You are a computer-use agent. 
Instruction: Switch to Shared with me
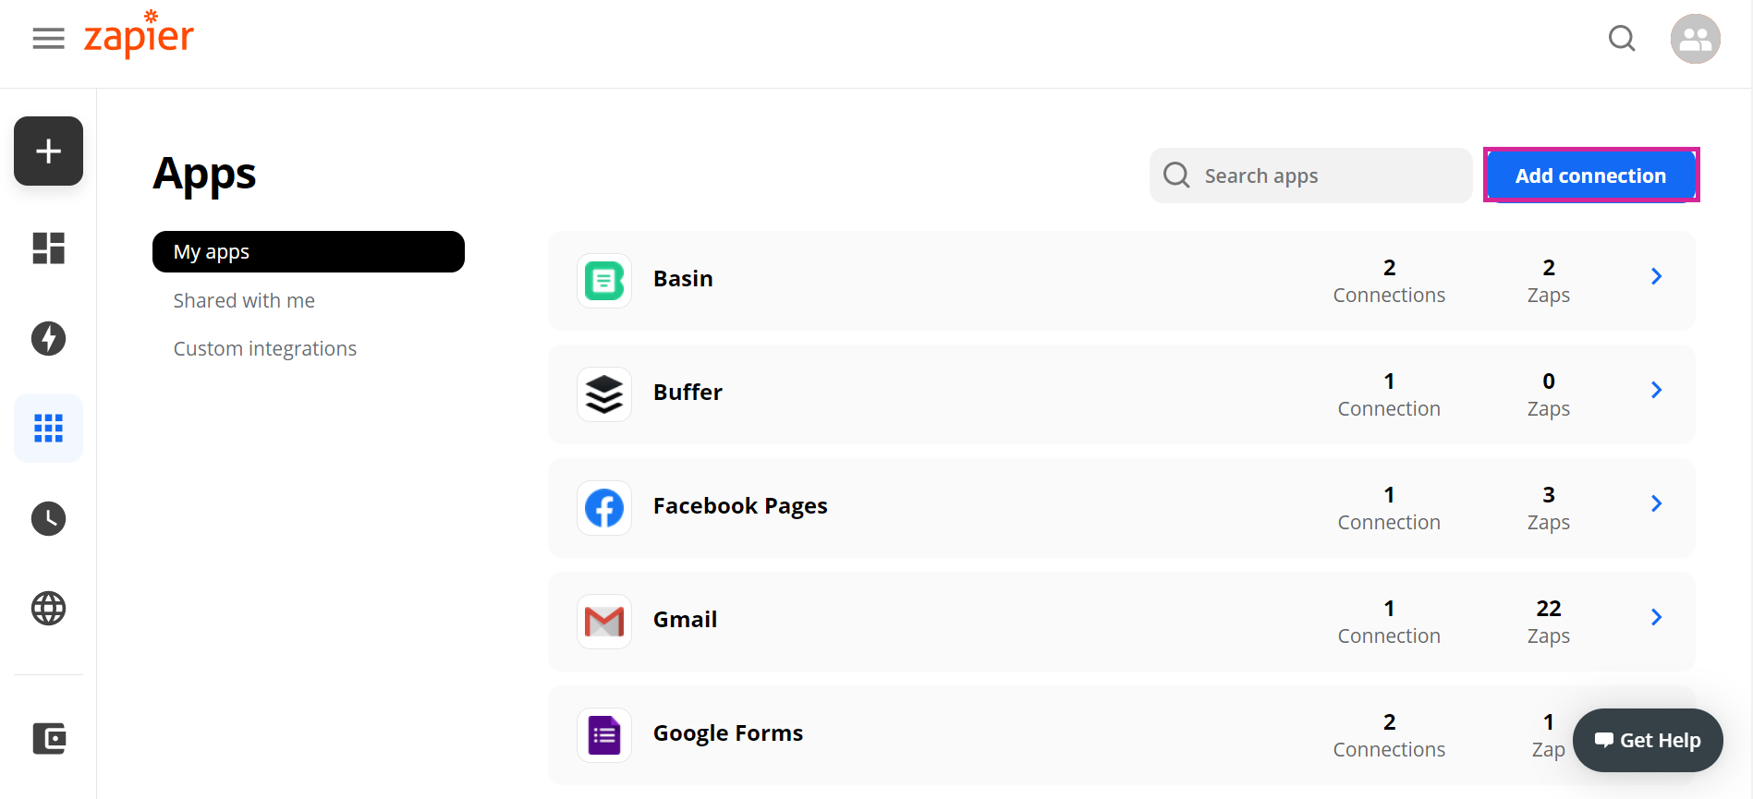[244, 300]
